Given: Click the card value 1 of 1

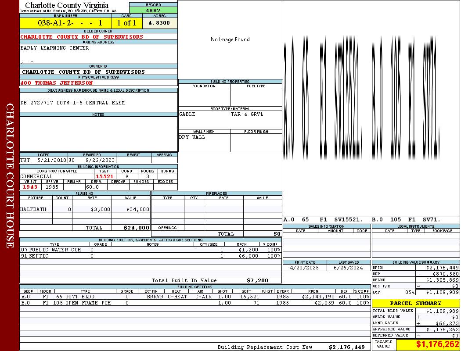Looking at the screenshot, I should [126, 23].
